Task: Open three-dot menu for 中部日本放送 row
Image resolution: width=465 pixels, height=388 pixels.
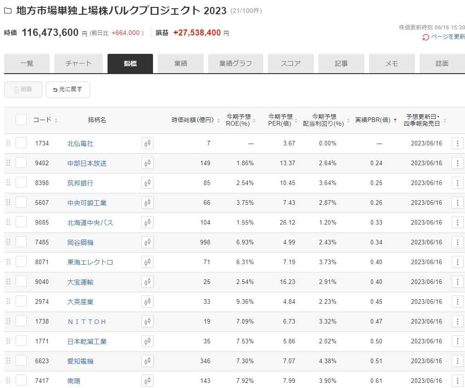Action: (457, 163)
